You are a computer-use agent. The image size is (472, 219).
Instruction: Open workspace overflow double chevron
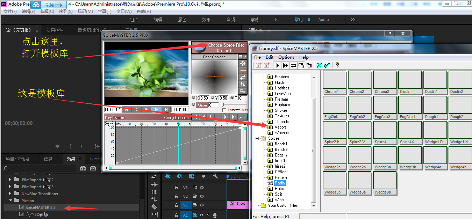(x=353, y=20)
